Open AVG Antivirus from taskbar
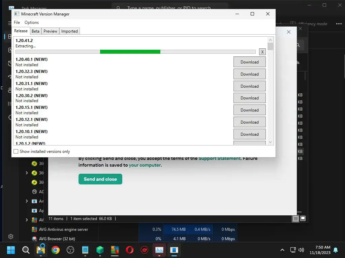Screen dimensions: 345x258 point(115,250)
